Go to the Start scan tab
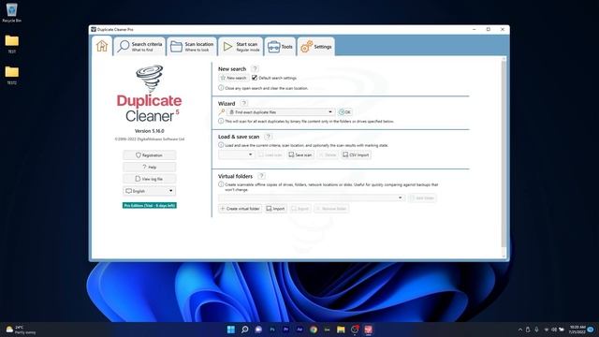Image resolution: width=599 pixels, height=337 pixels. coord(241,47)
